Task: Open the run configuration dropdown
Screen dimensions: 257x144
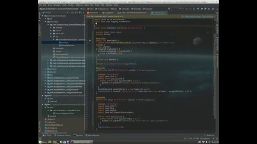Action: tap(176, 9)
